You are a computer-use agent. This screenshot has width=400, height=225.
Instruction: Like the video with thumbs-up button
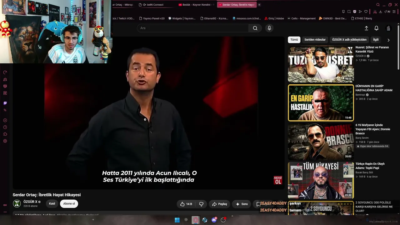[x=186, y=204]
